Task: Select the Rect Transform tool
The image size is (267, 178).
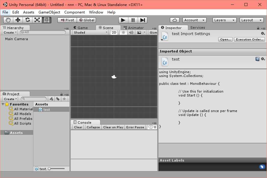Action: pos(47,20)
